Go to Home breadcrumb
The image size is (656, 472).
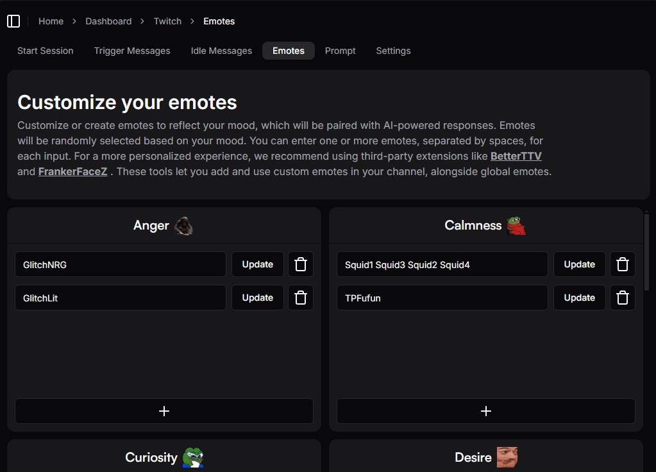pyautogui.click(x=51, y=21)
